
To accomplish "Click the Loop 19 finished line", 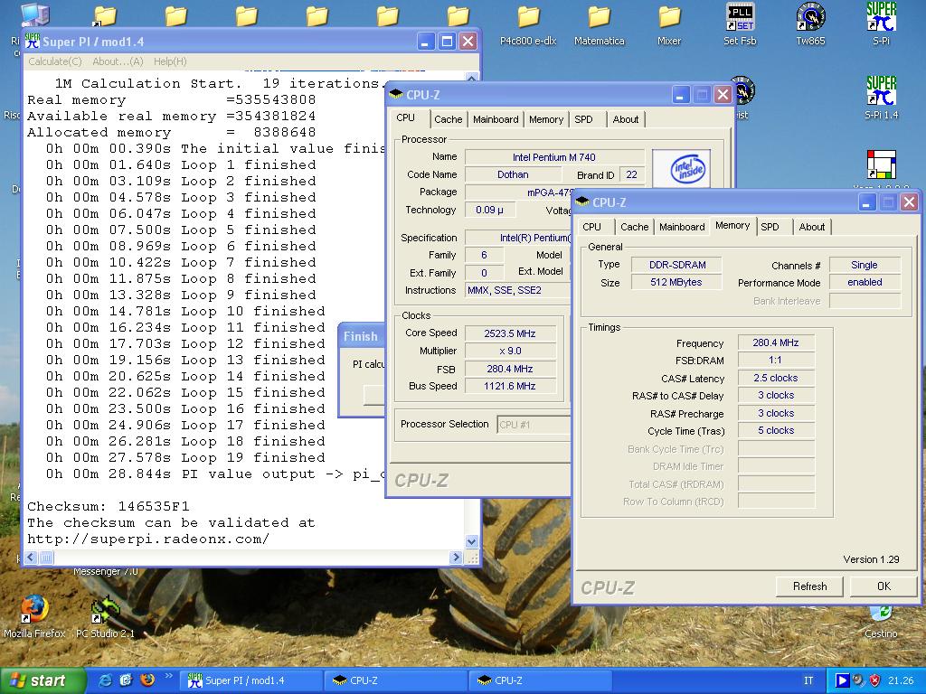I will point(185,457).
